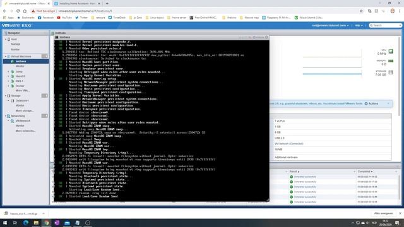Open the Chrome profile avatar
404x227 pixels.
click(393, 11)
